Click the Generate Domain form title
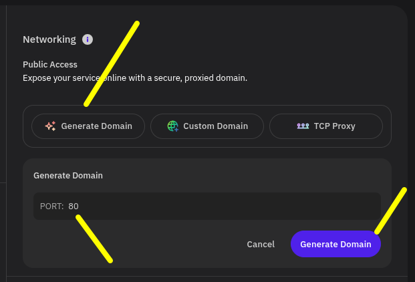The image size is (415, 282). (68, 175)
